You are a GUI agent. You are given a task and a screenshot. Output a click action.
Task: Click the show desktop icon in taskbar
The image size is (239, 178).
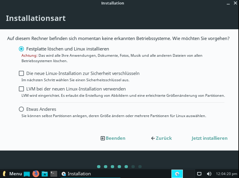tap(27, 174)
